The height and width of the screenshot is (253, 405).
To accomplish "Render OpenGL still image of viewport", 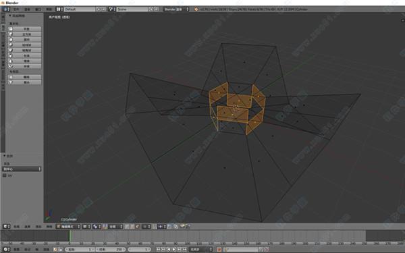I will pos(183,227).
